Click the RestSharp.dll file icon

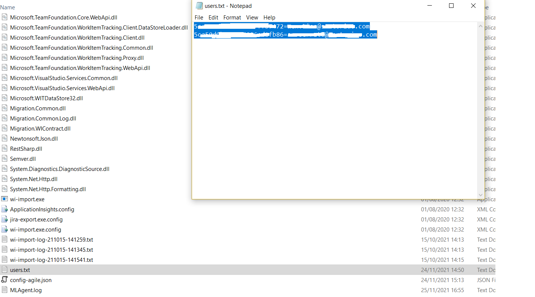point(5,148)
